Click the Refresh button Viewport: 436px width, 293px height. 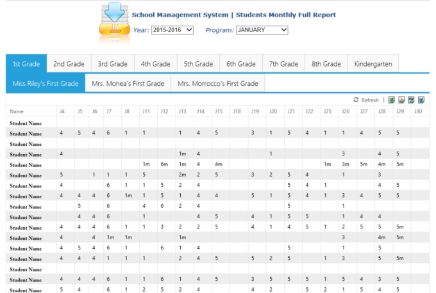(x=366, y=100)
